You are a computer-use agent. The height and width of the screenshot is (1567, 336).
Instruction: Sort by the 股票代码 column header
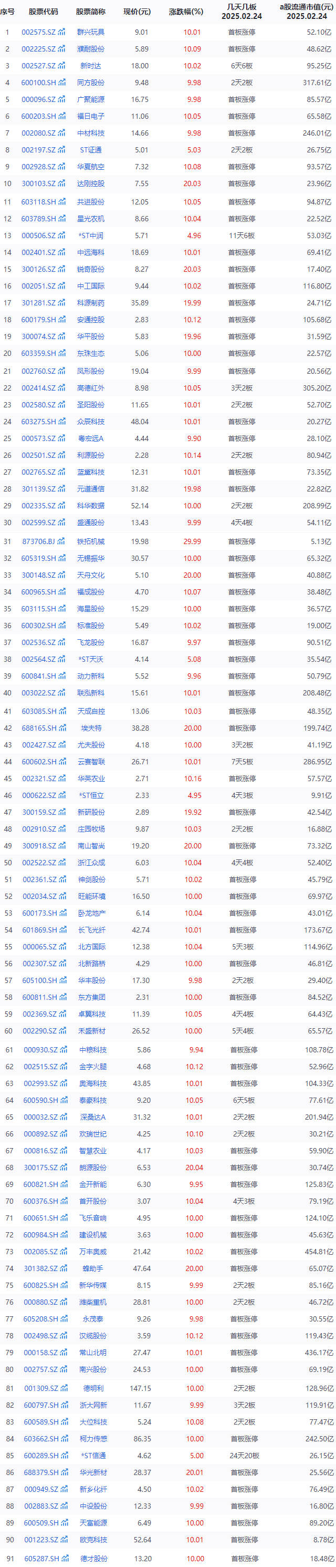(43, 12)
